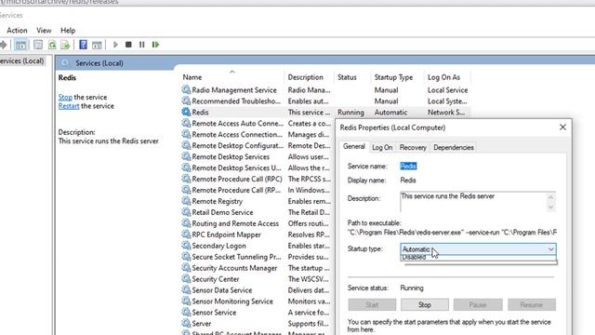The height and width of the screenshot is (335, 595).
Task: Click the Refresh toolbar icon
Action: click(x=52, y=45)
